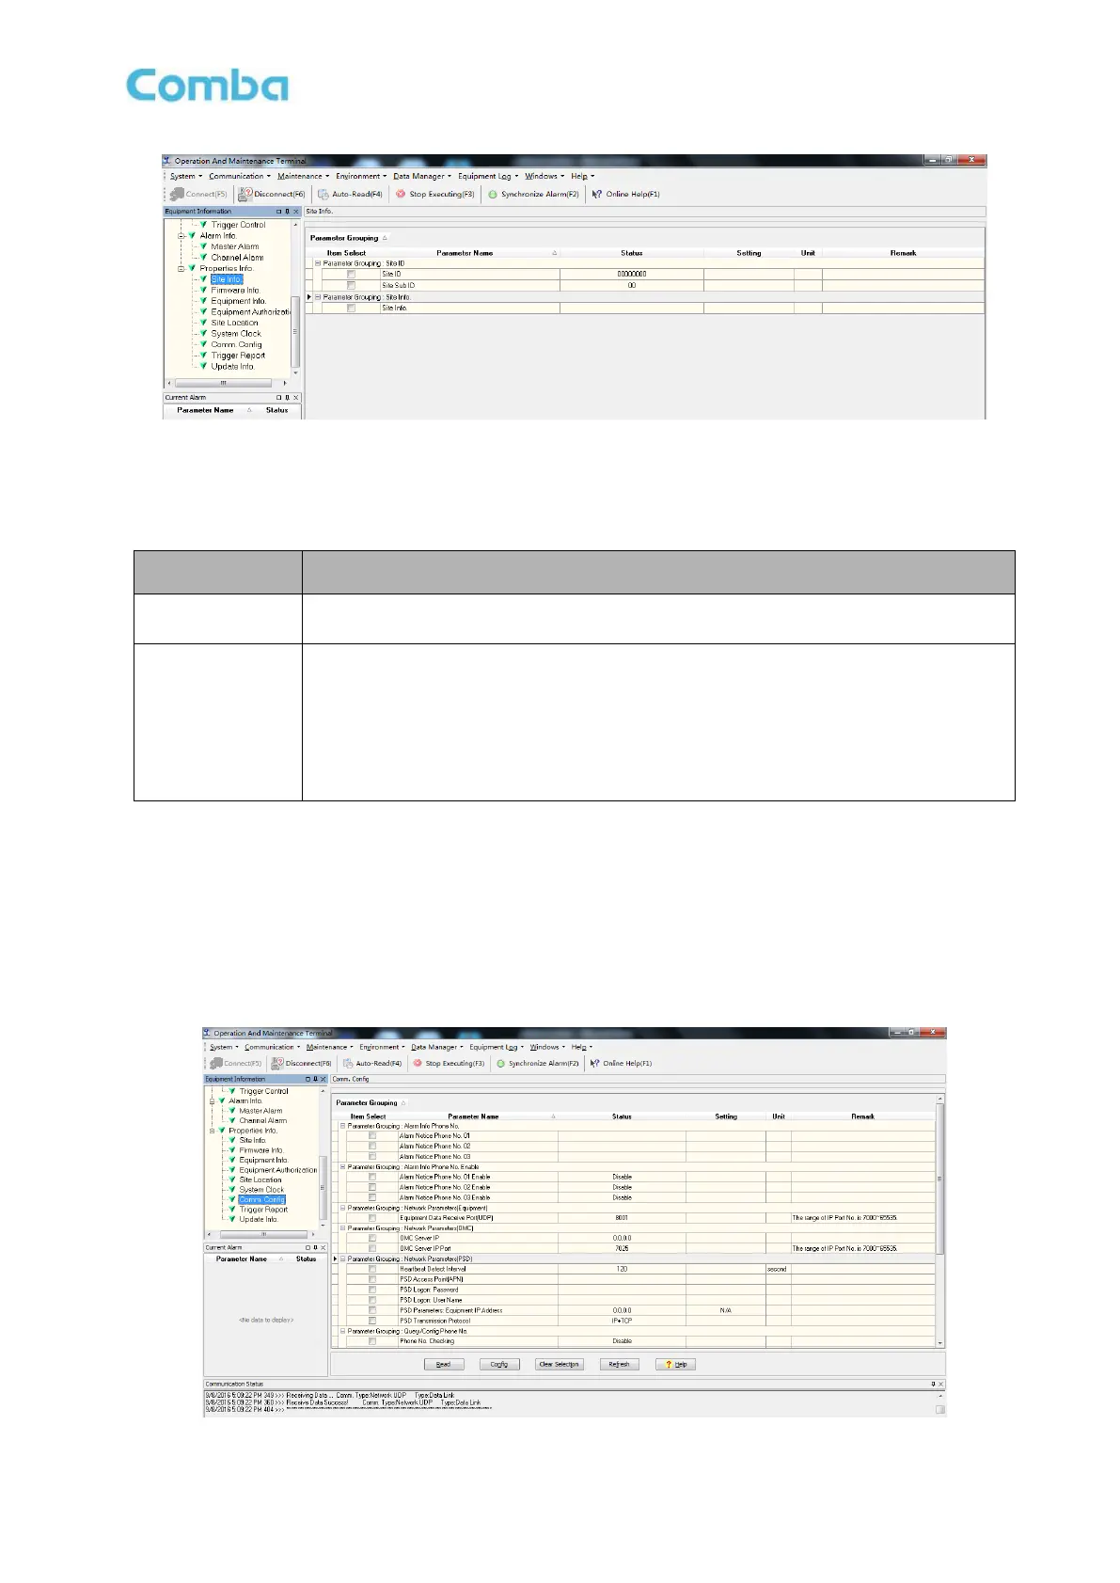Image resolution: width=1120 pixels, height=1583 pixels.
Task: Click Disconnect(F6) icon in Comm. Config screenshot
Action: (277, 1063)
